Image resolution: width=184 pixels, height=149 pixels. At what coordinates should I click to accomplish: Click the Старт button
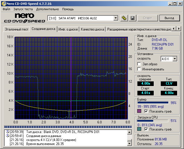click(147, 18)
